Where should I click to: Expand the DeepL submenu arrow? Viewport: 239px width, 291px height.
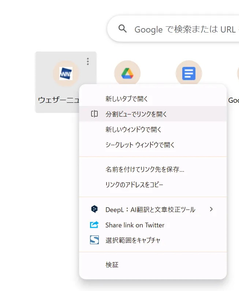[x=211, y=209]
